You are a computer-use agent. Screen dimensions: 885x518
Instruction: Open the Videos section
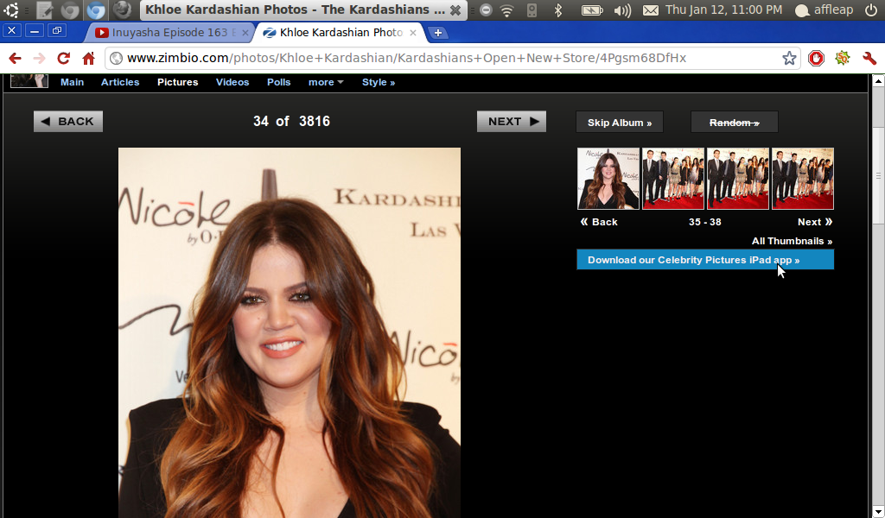tap(232, 82)
